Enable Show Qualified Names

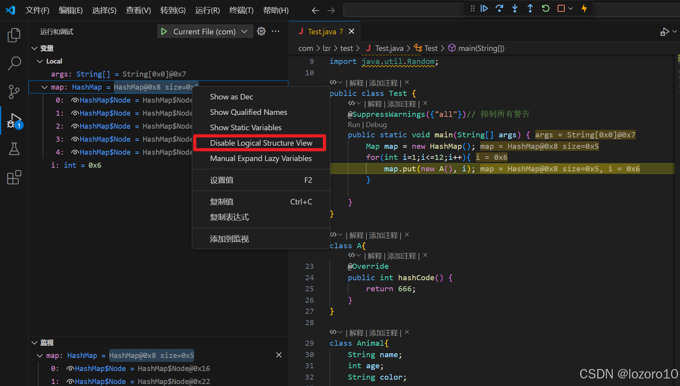pos(248,112)
